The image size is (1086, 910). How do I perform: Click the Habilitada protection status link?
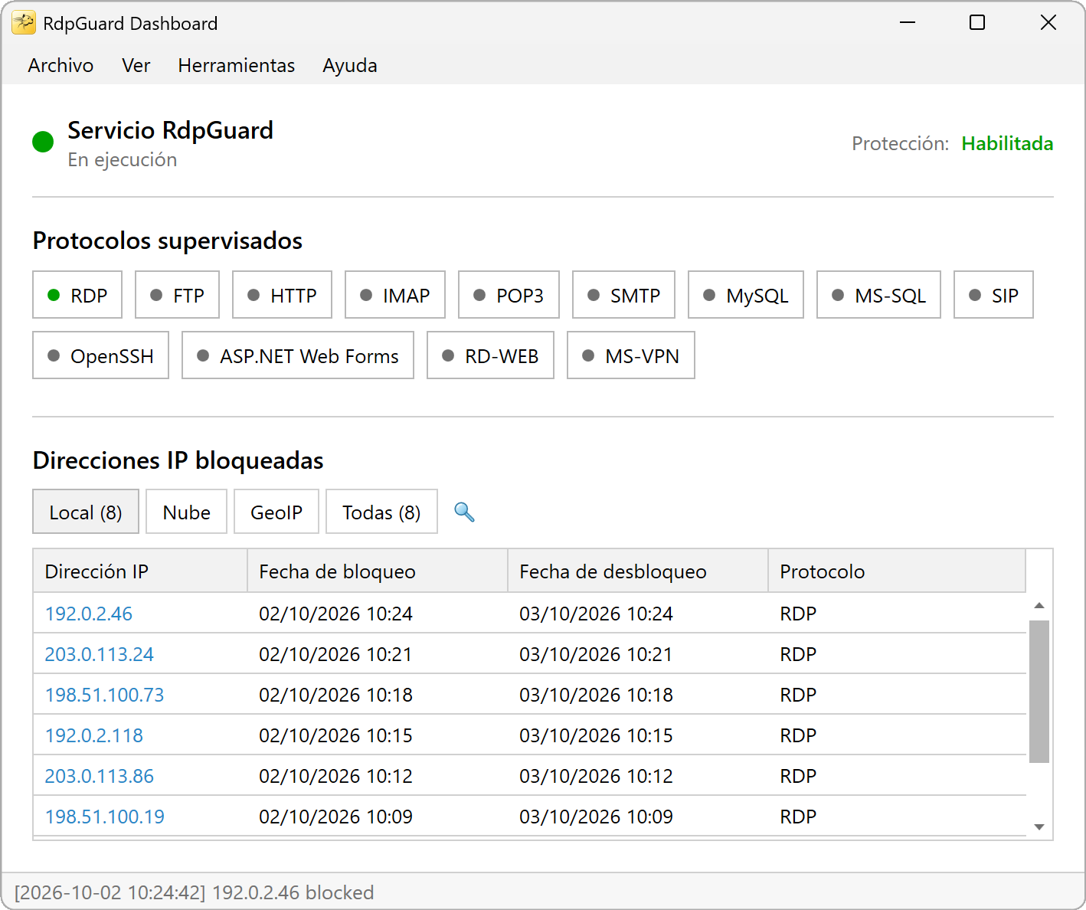1007,143
